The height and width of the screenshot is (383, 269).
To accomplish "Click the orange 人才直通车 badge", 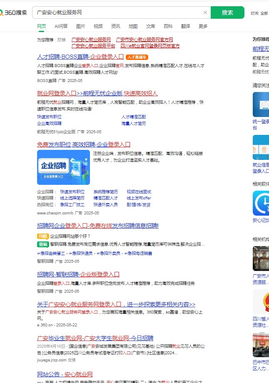I will coord(137,57).
